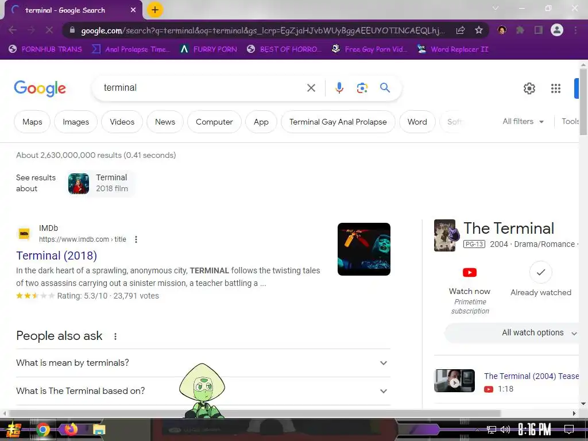Click the Google logo
The image size is (588, 441).
pyautogui.click(x=40, y=88)
